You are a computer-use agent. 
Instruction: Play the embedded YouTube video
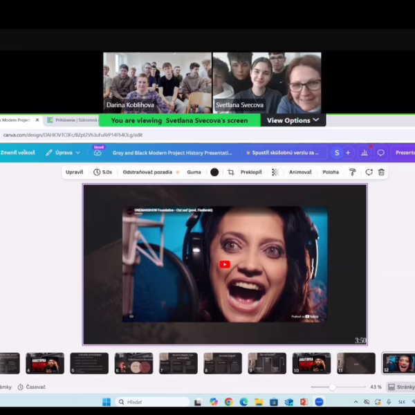pos(225,264)
